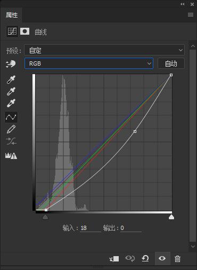The image size is (197, 270).
Task: Click the 输入 input value field
Action: tap(91, 228)
